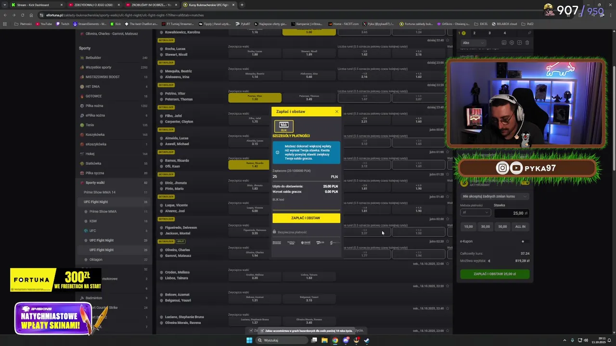The width and height of the screenshot is (616, 346).
Task: Switch to ZROBILIŚMY IM DOBRZE tab
Action: 151,5
